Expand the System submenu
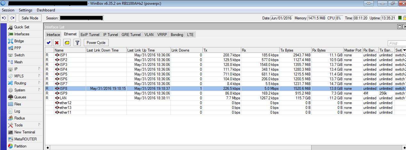406x150 pixels. [39, 90]
